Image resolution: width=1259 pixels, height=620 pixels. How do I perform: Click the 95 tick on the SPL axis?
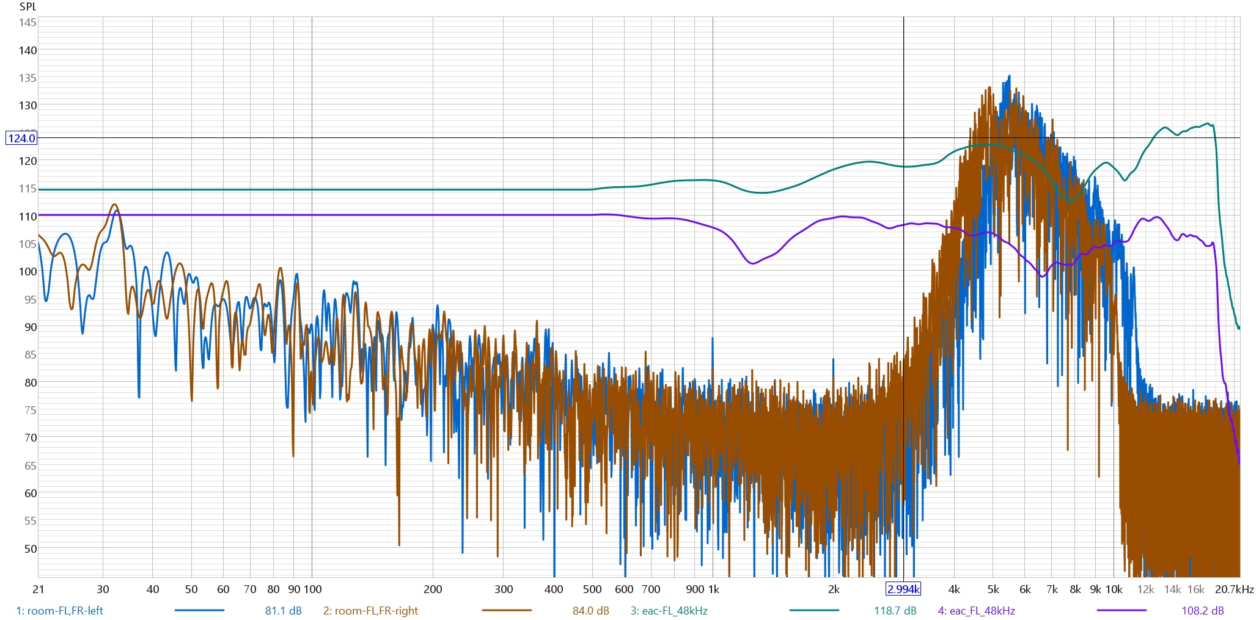click(31, 299)
